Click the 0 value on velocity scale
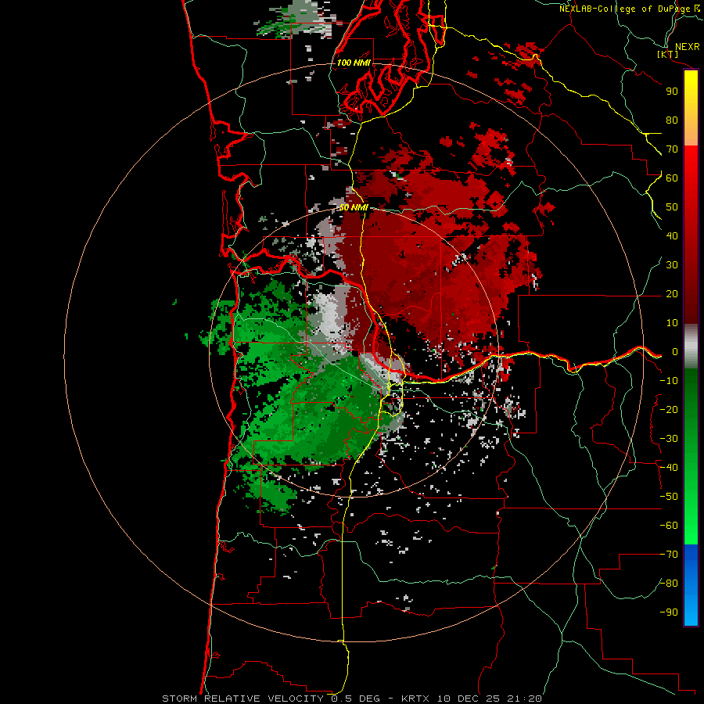 coord(675,351)
